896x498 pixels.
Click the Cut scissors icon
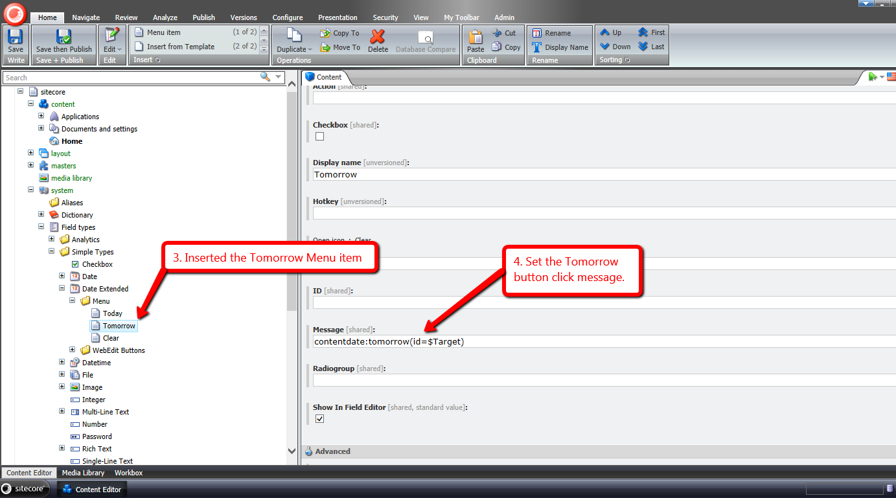point(497,33)
